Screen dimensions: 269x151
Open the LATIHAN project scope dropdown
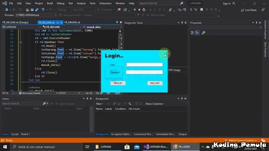[x=40, y=27]
